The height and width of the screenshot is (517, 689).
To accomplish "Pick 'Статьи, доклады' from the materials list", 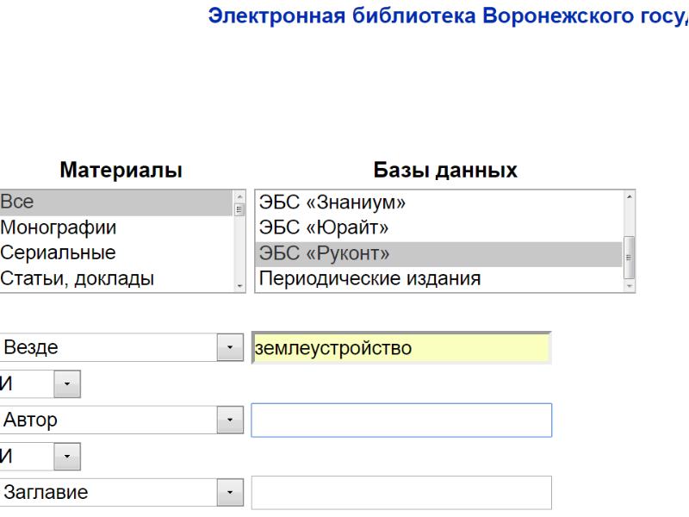I will point(112,278).
